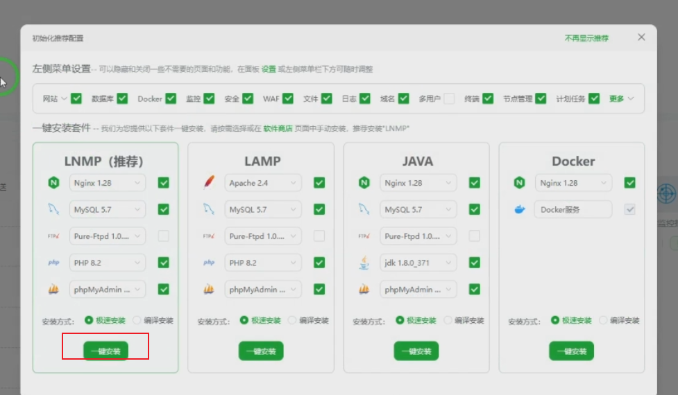Click the FTP icon in JAVA card
The width and height of the screenshot is (678, 395).
coord(364,236)
